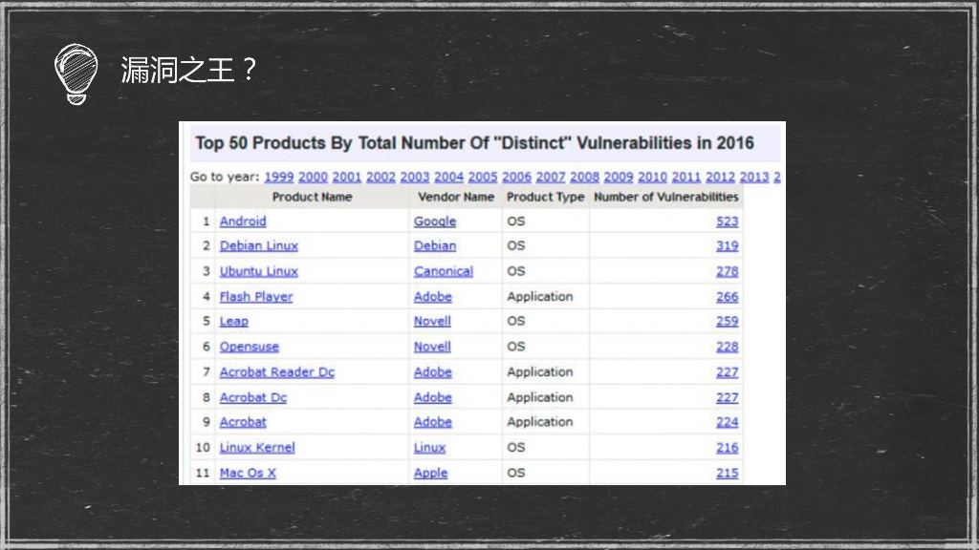The width and height of the screenshot is (979, 550).
Task: Open Acrobat's 224 vulnerabilities count
Action: coord(727,422)
